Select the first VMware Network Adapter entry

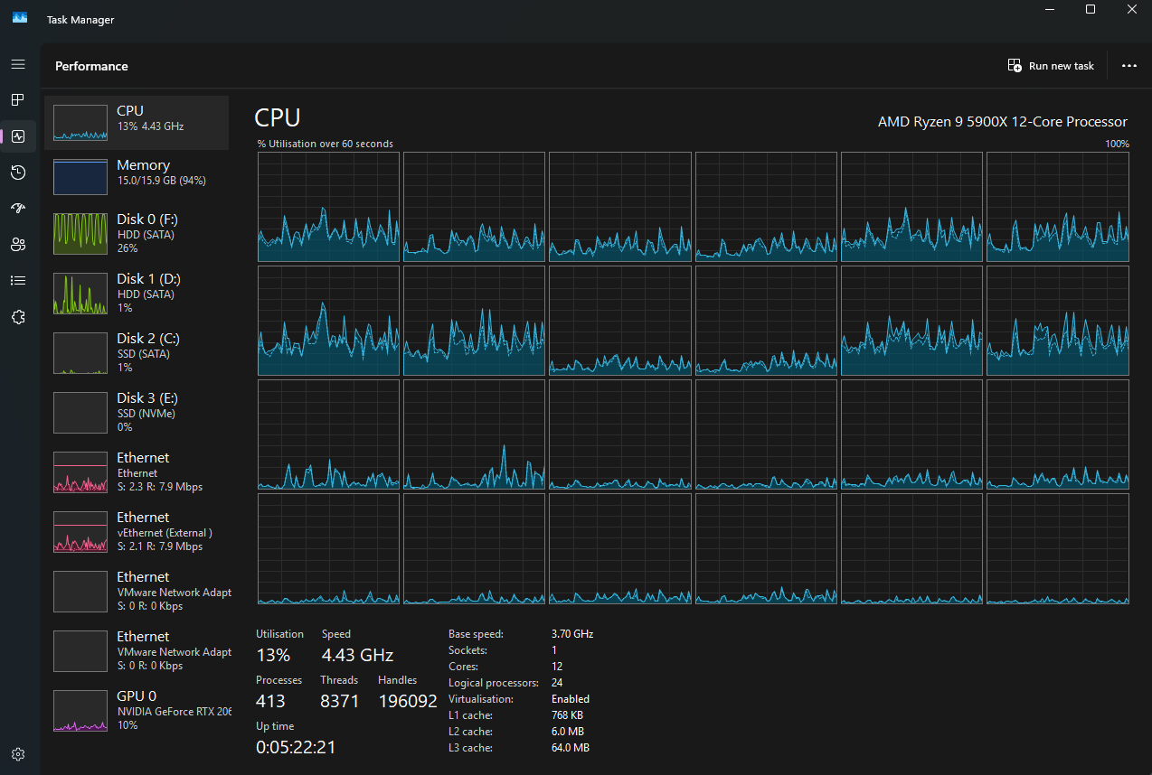point(137,591)
